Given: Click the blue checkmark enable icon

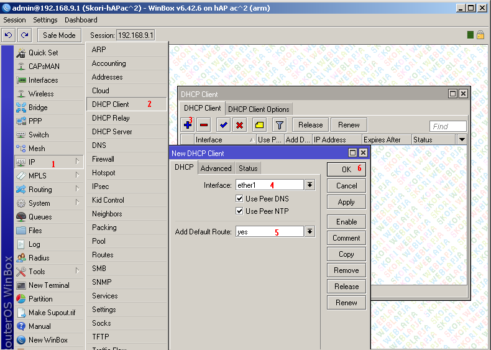Looking at the screenshot, I should coord(223,125).
